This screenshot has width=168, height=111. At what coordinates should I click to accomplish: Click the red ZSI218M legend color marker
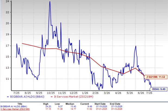pos(52,97)
